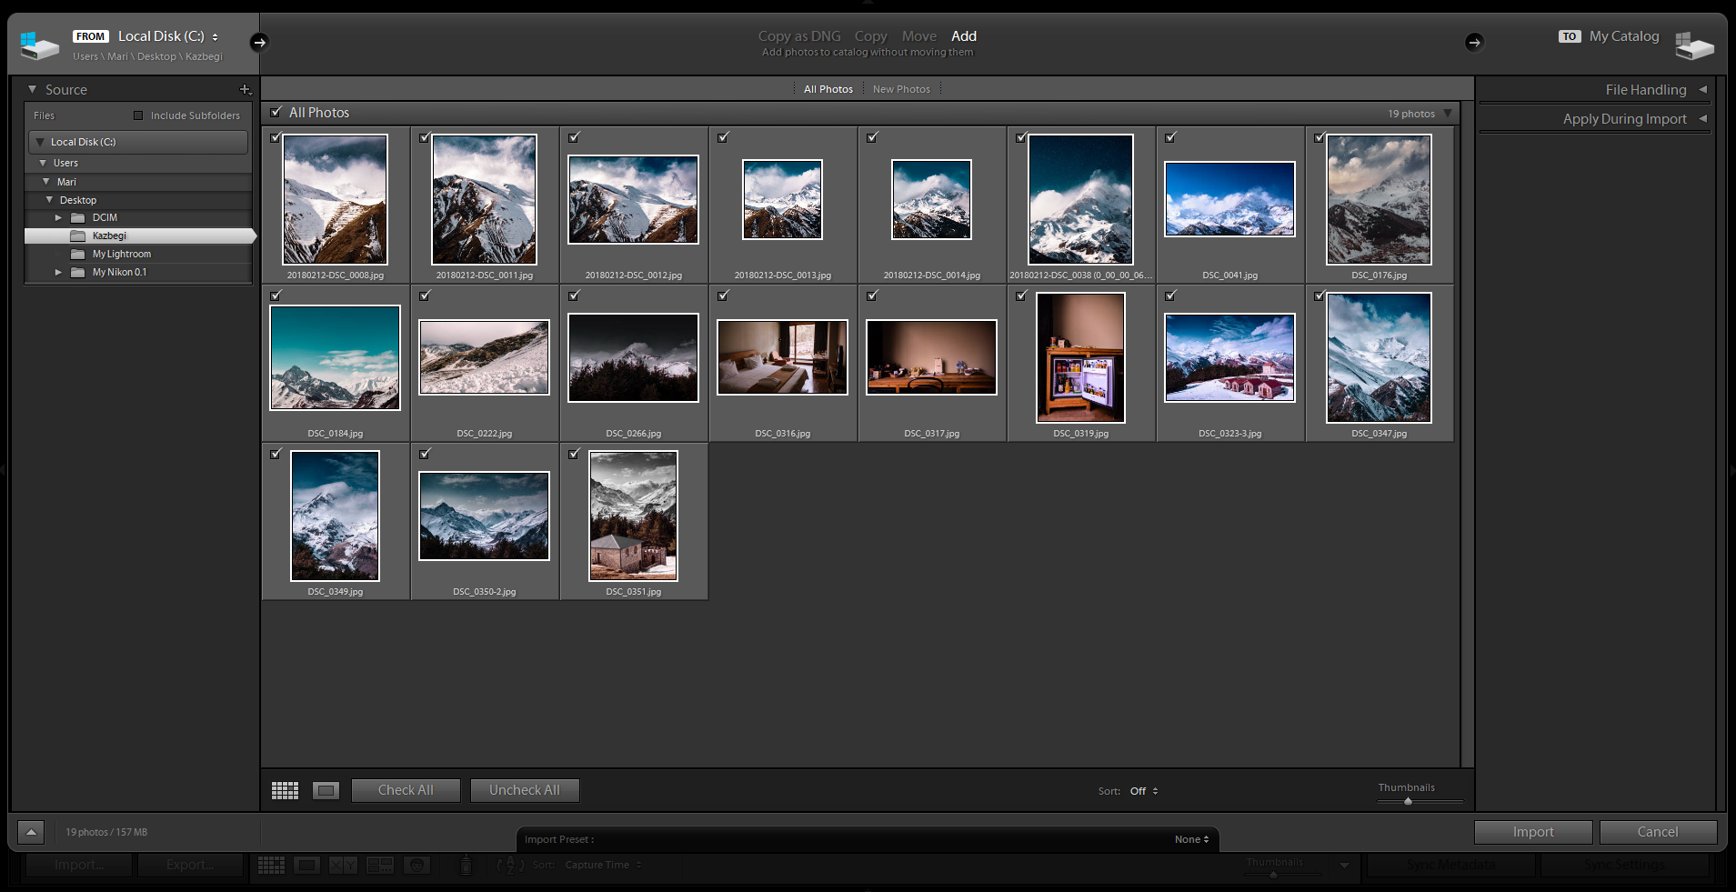This screenshot has width=1736, height=892.
Task: Switch to grid view icon
Action: pyautogui.click(x=285, y=790)
